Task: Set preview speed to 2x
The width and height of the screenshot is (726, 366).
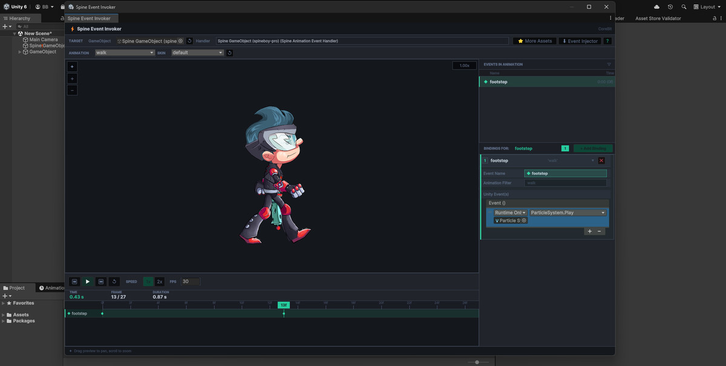Action: point(160,281)
